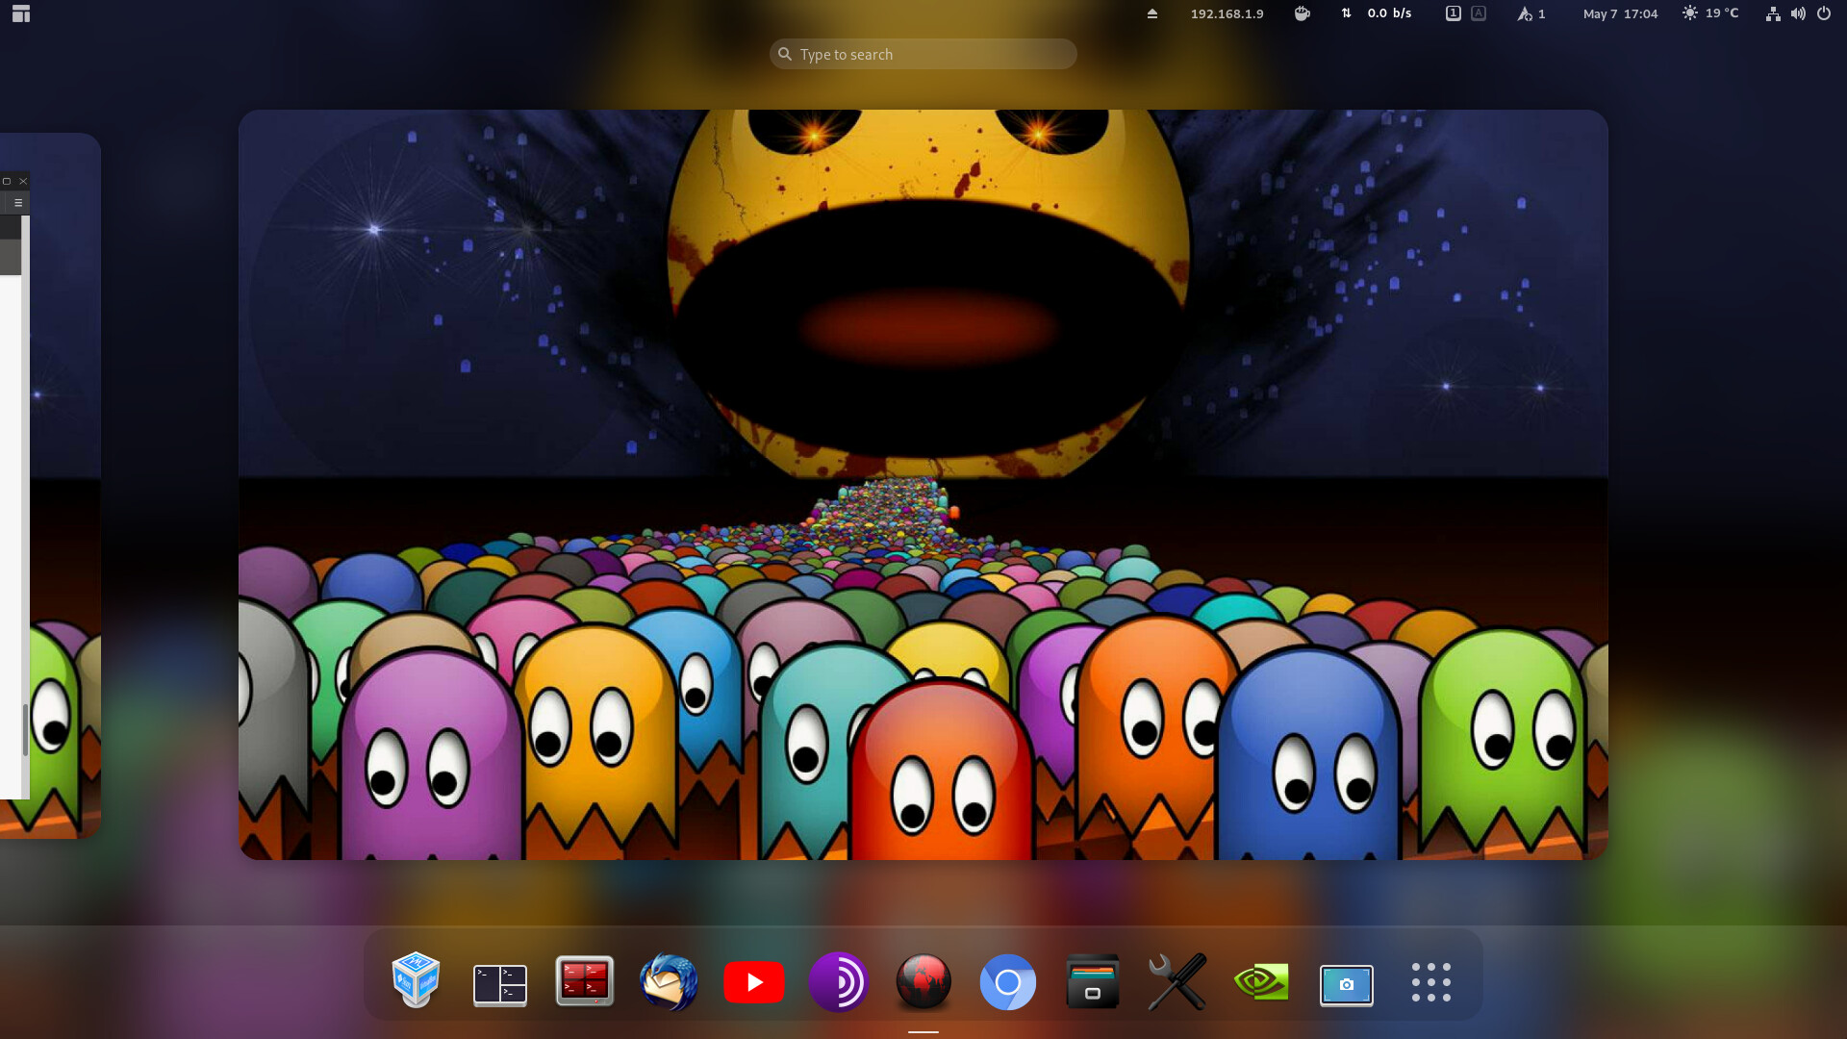The width and height of the screenshot is (1847, 1039).
Task: Launch Chromium from the dock
Action: pos(1008,981)
